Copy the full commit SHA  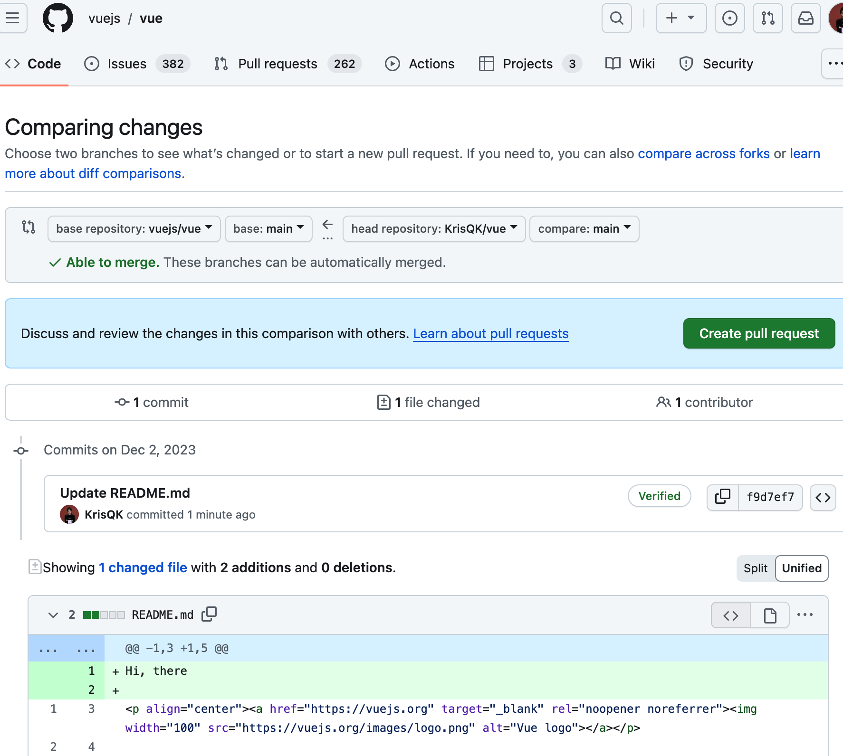coord(723,497)
